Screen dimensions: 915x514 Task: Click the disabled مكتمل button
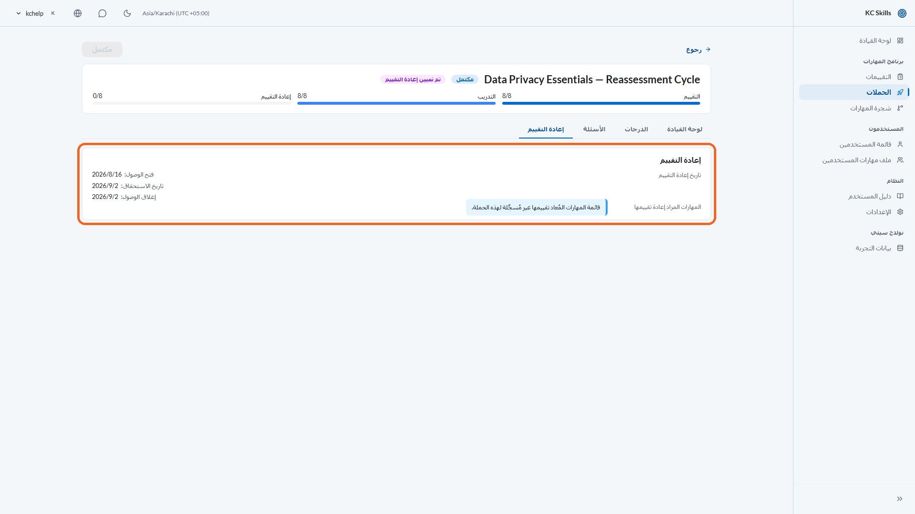[102, 49]
